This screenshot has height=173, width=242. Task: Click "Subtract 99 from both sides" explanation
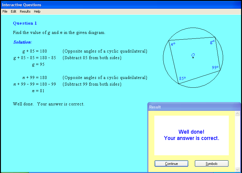[x=92, y=84]
